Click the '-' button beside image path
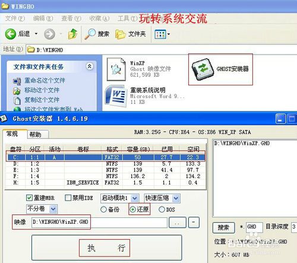 tap(194, 222)
